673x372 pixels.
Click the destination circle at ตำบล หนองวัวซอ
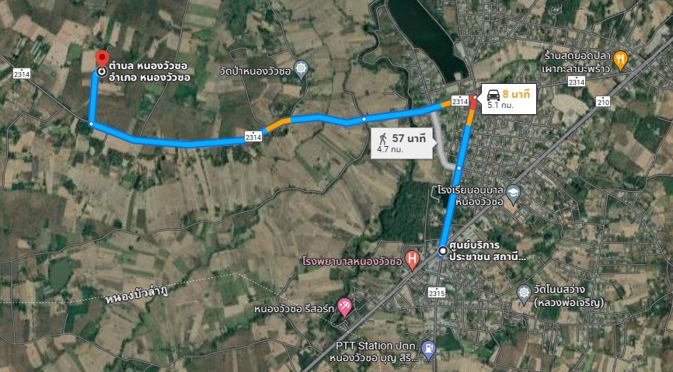(x=102, y=71)
